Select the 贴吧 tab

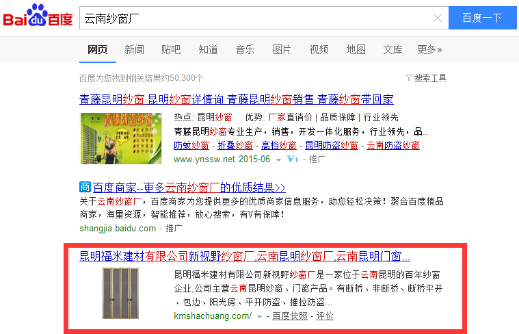[x=171, y=49]
